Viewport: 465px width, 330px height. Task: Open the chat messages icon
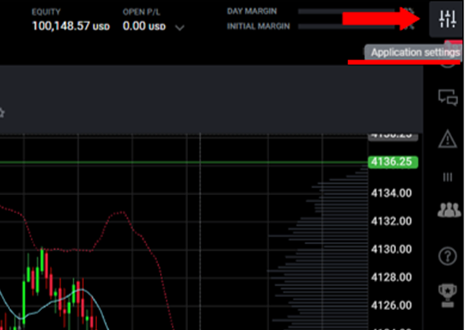click(x=448, y=97)
